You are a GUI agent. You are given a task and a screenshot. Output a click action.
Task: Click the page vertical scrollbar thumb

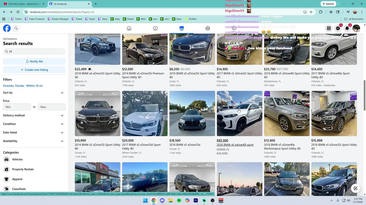tap(364, 96)
